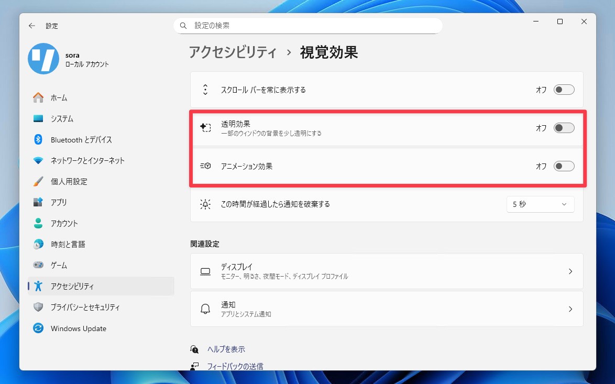Click the フィードバックの送信 feedback link
The image size is (615, 384).
[235, 366]
